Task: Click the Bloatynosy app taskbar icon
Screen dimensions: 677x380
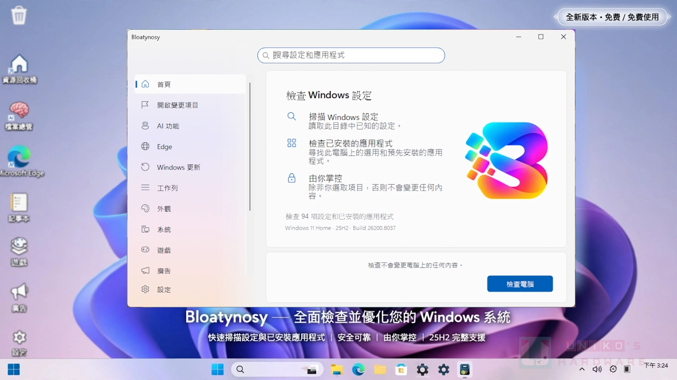Action: [x=465, y=369]
